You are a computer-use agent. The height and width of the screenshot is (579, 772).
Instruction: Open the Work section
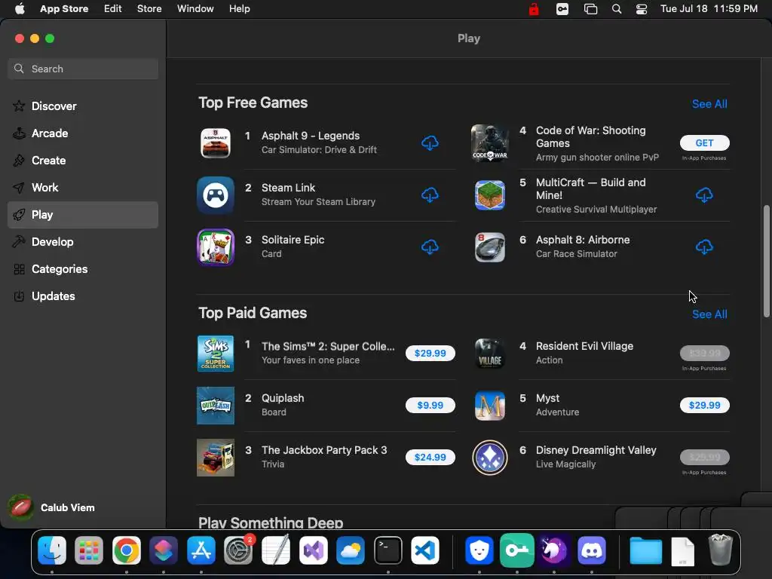pos(83,188)
